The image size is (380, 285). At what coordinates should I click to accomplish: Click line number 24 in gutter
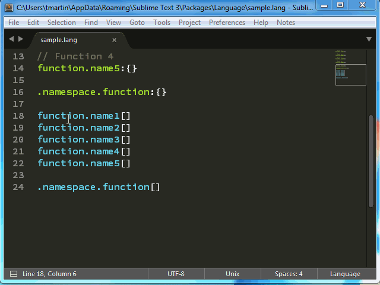(x=18, y=187)
